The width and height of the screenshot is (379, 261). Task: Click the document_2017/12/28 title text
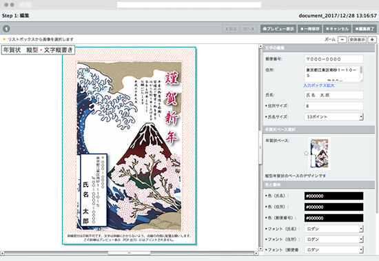338,16
